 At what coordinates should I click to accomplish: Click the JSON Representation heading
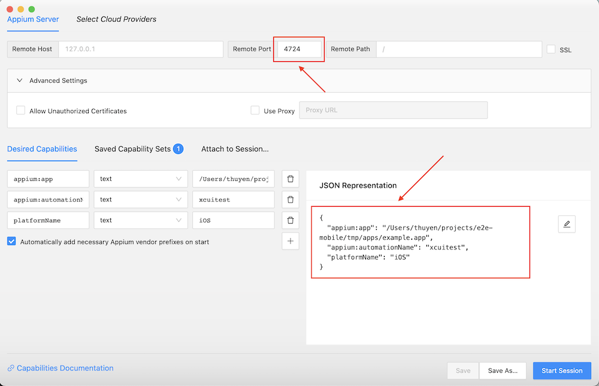coord(358,185)
